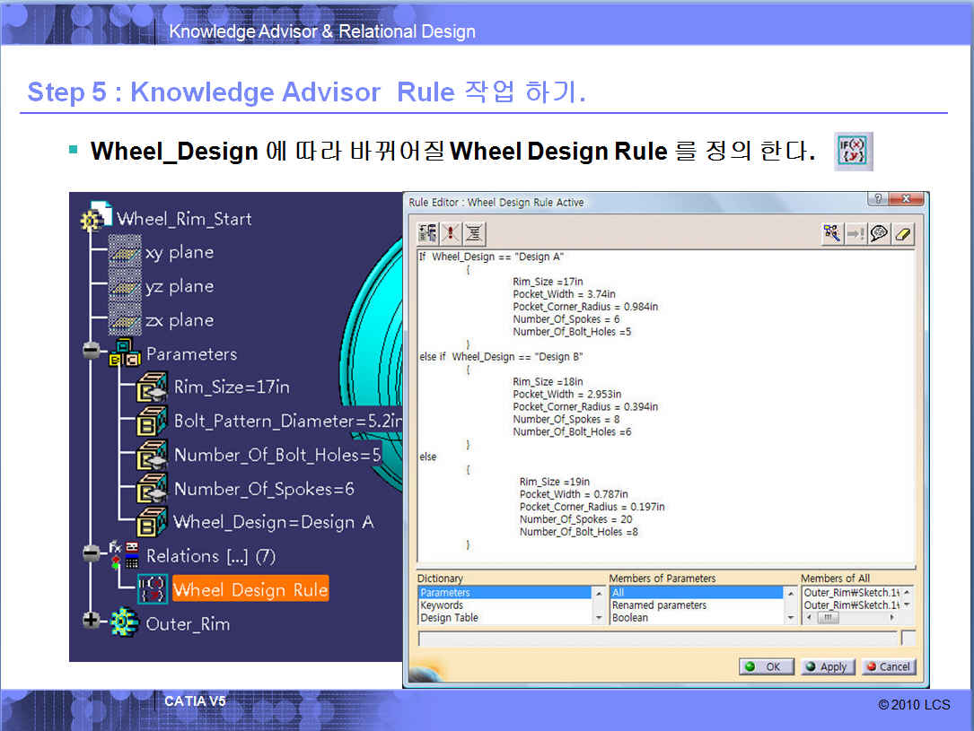Click the Knowledge Advisor Rule icon beside heading

(x=853, y=152)
